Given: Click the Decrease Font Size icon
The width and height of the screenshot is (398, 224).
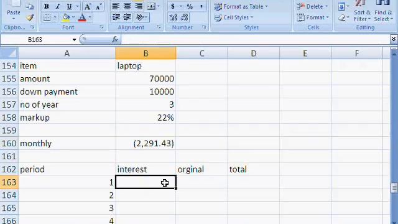Looking at the screenshot, I should pos(98,6).
